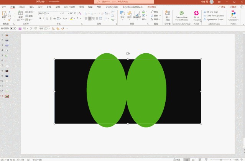Open the 形状 shapes gallery
Image resolution: width=245 pixels, height=161 pixels.
[x=122, y=15]
